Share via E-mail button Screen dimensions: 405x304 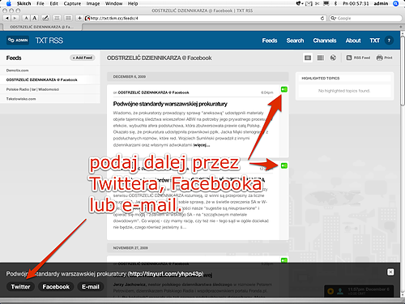click(x=91, y=287)
